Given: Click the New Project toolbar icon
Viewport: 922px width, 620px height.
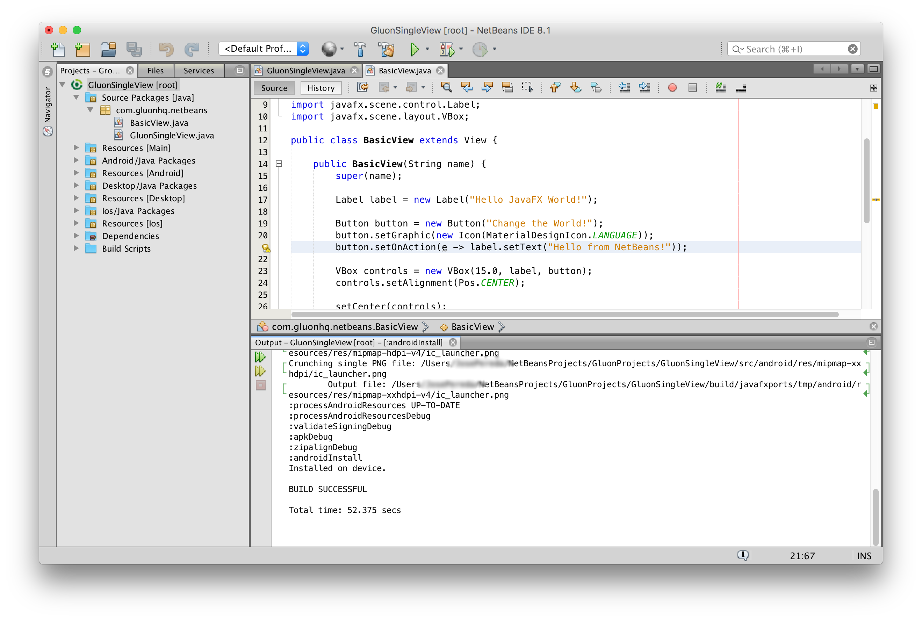Looking at the screenshot, I should pyautogui.click(x=82, y=49).
